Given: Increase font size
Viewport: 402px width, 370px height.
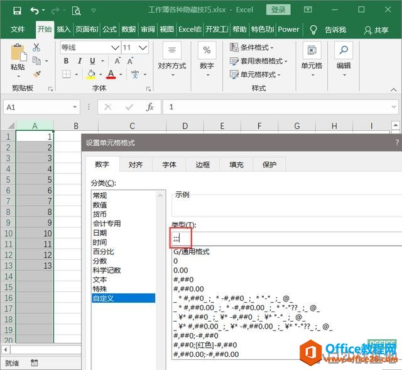Looking at the screenshot, I should pyautogui.click(x=117, y=61).
